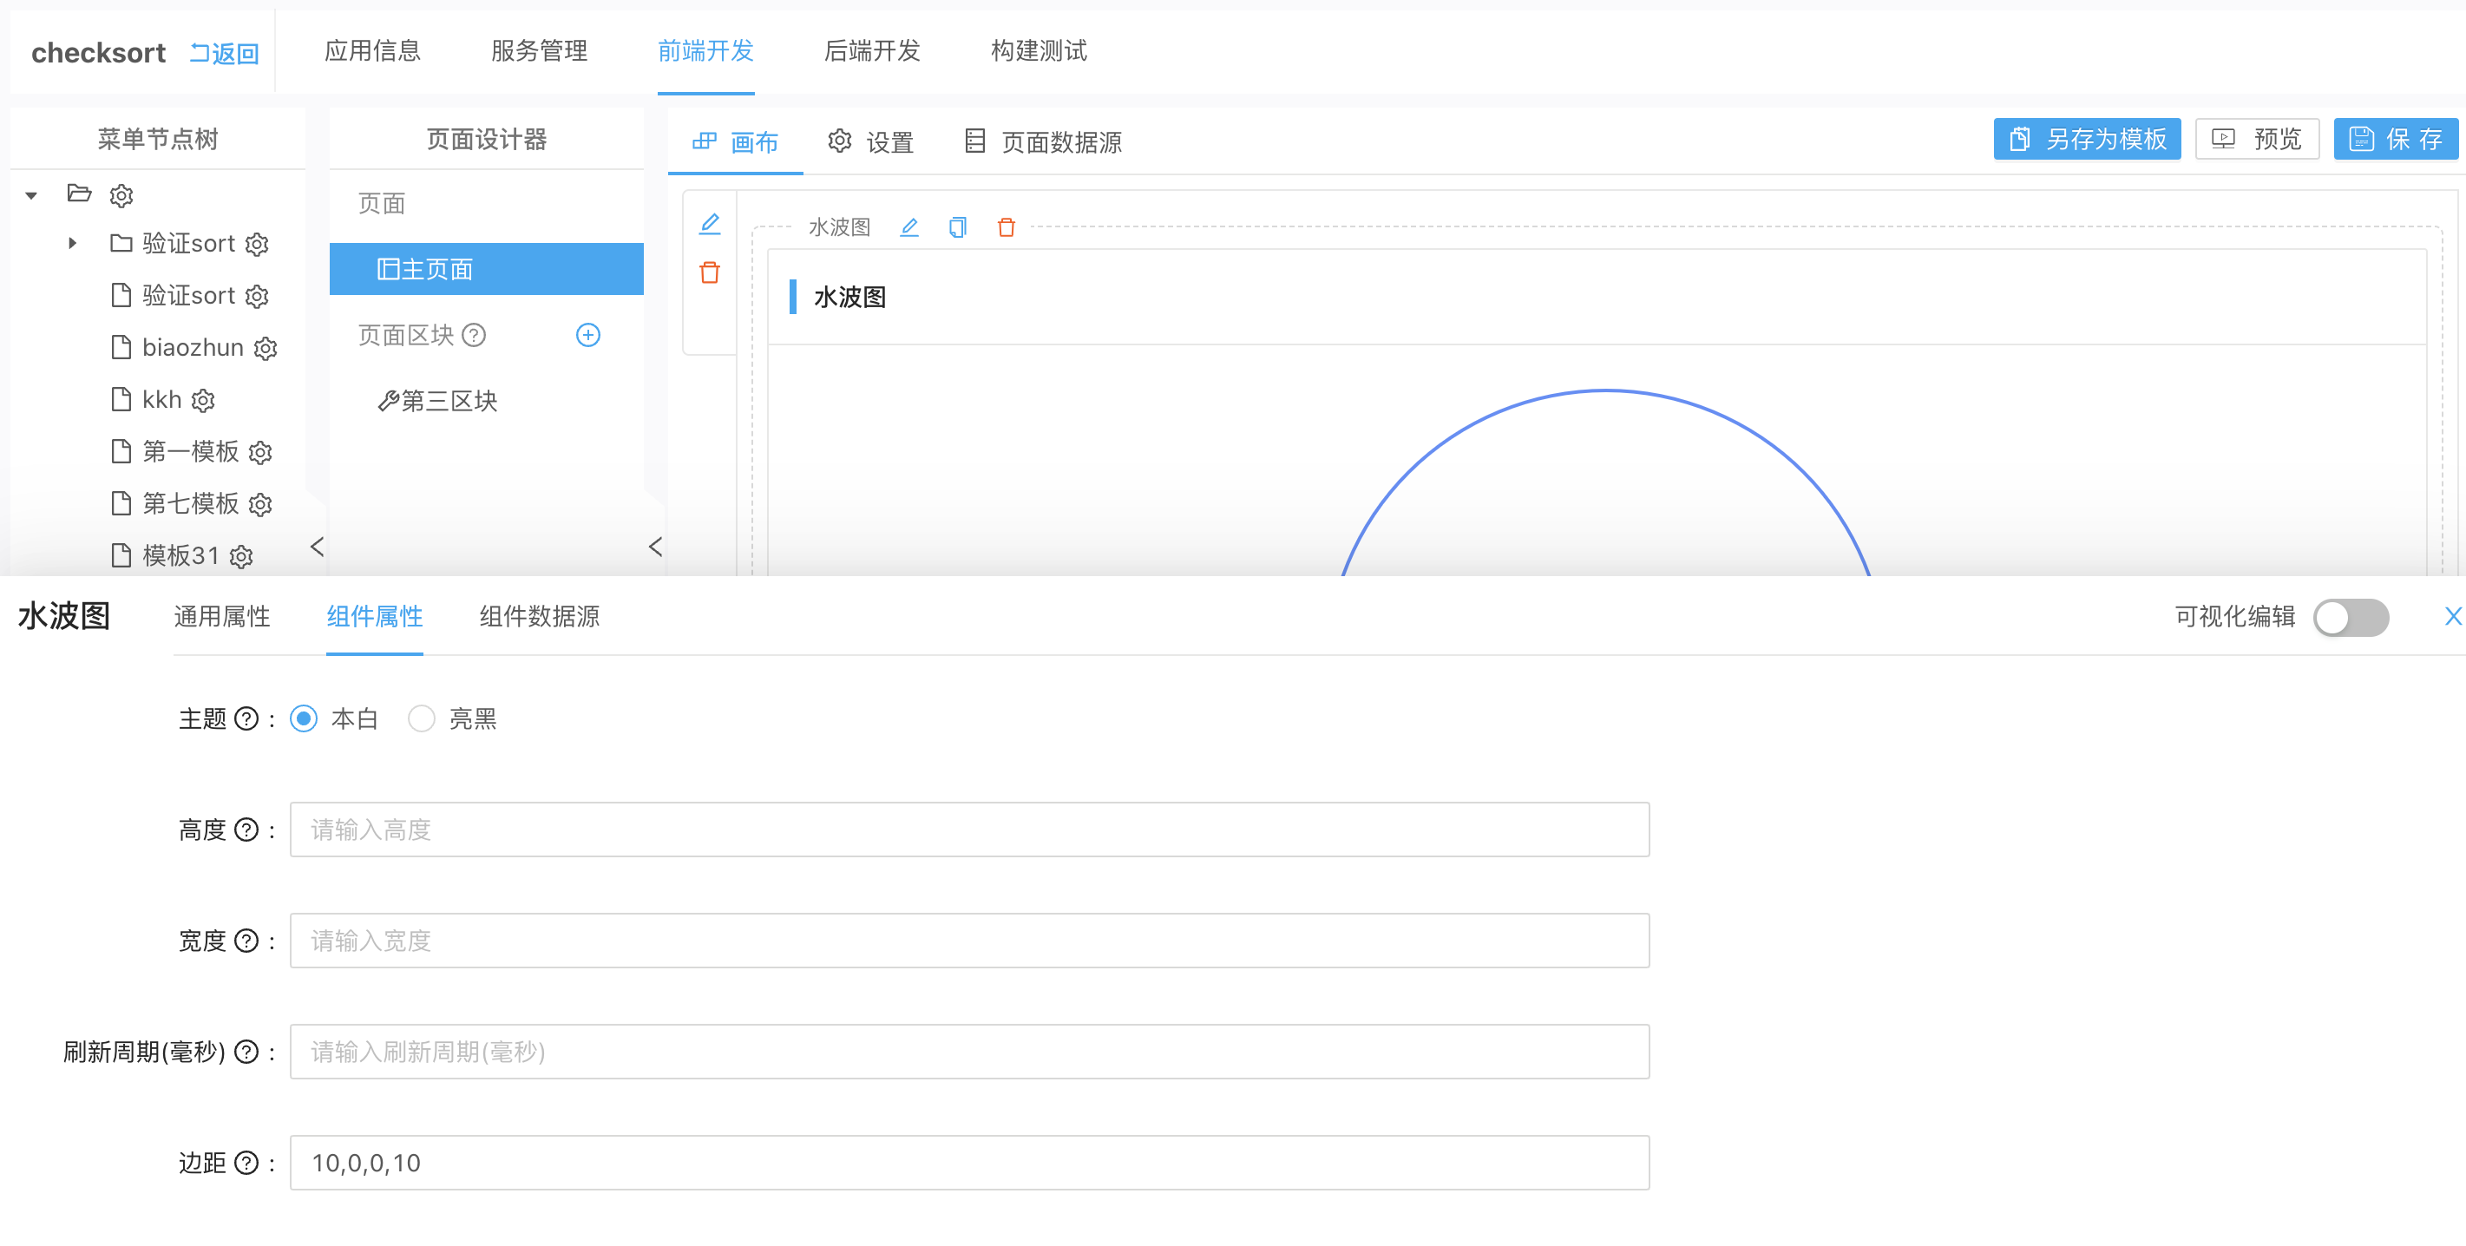Close the 水波图 properties panel
The height and width of the screenshot is (1246, 2466).
pos(2451,616)
